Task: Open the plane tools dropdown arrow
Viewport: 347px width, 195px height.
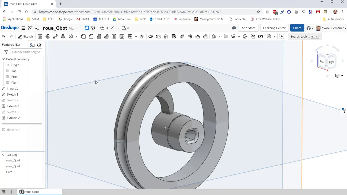Action: [x=220, y=36]
